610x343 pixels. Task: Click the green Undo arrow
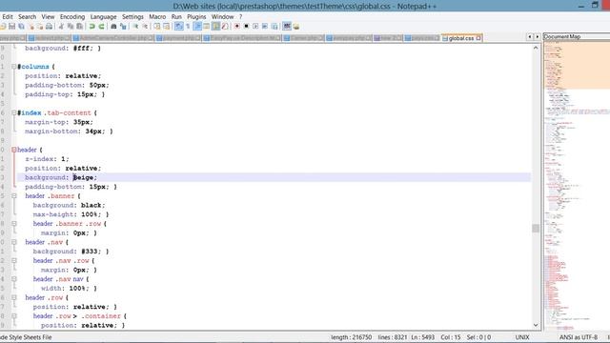(x=91, y=26)
